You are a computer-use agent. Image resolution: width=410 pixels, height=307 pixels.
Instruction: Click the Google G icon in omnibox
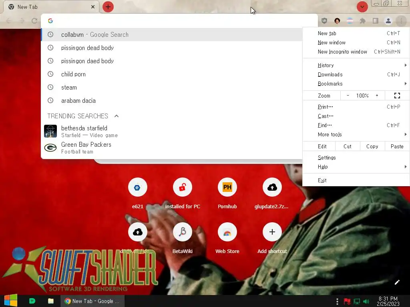tap(50, 21)
